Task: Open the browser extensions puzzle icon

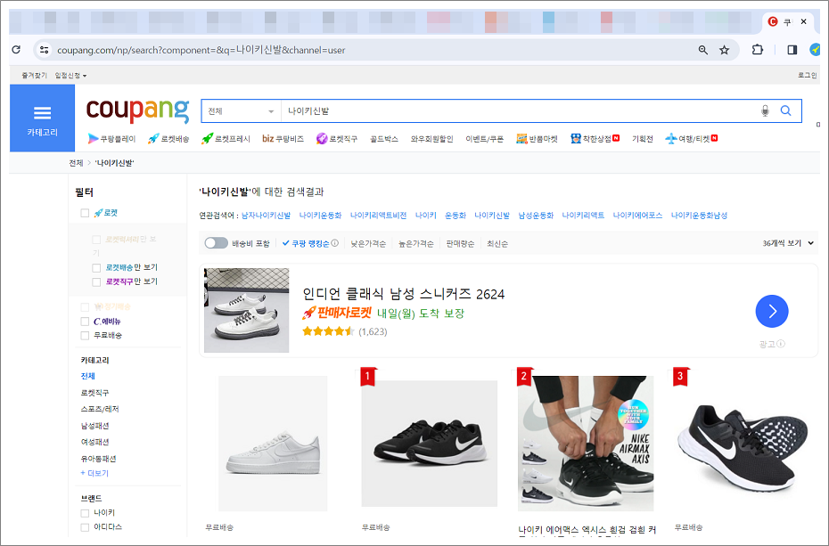Action: [x=757, y=50]
